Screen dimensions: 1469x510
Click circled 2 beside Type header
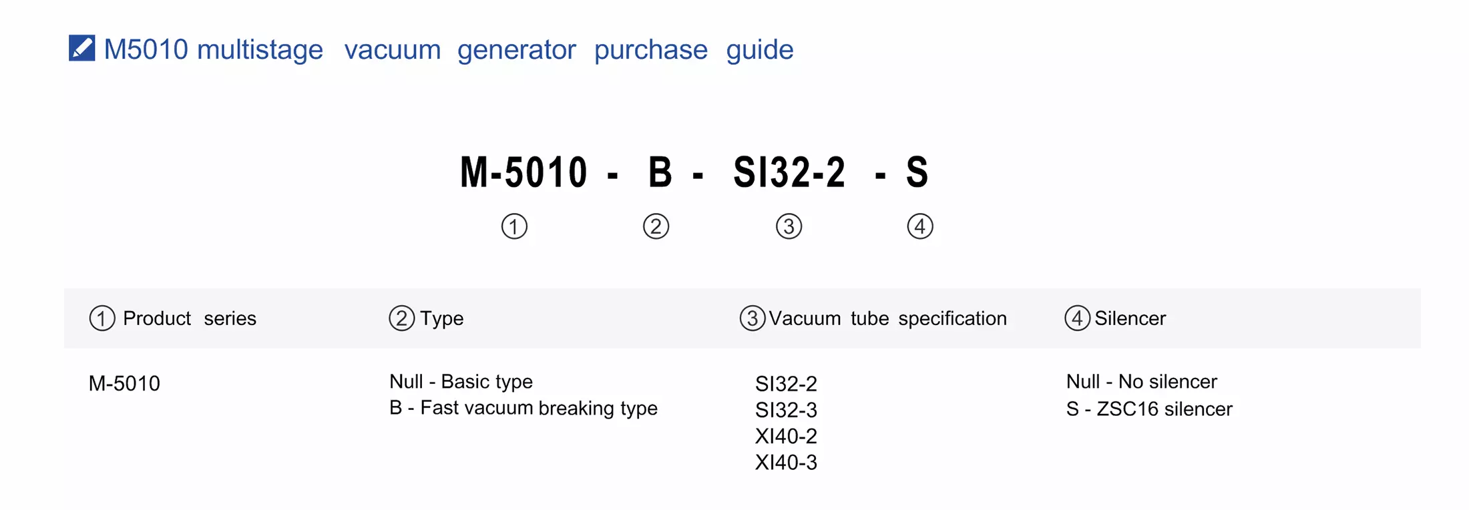pos(401,318)
